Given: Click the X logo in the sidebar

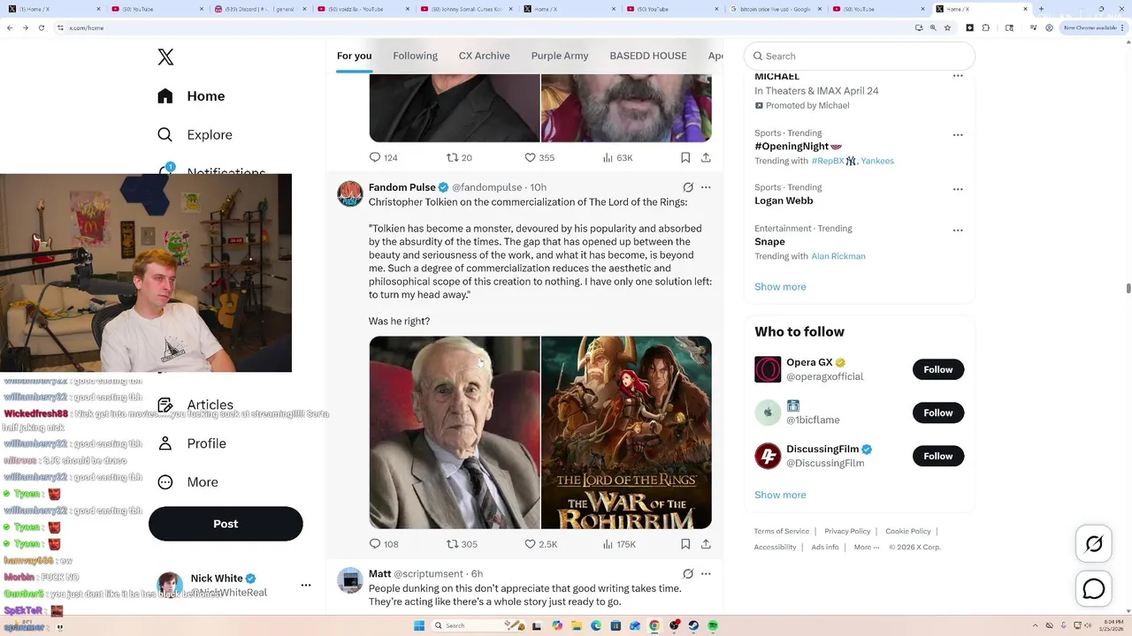Looking at the screenshot, I should (x=165, y=57).
